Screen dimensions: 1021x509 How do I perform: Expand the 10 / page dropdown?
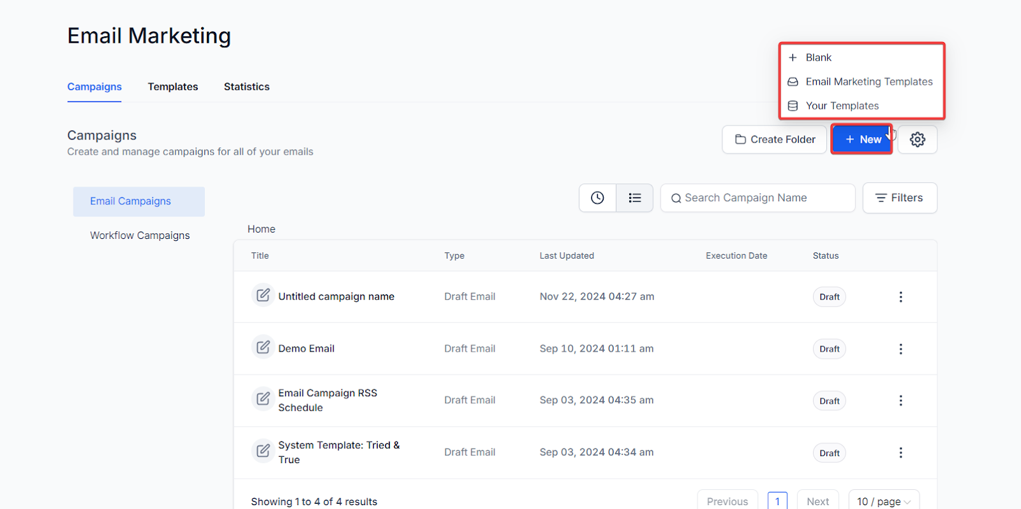tap(884, 501)
